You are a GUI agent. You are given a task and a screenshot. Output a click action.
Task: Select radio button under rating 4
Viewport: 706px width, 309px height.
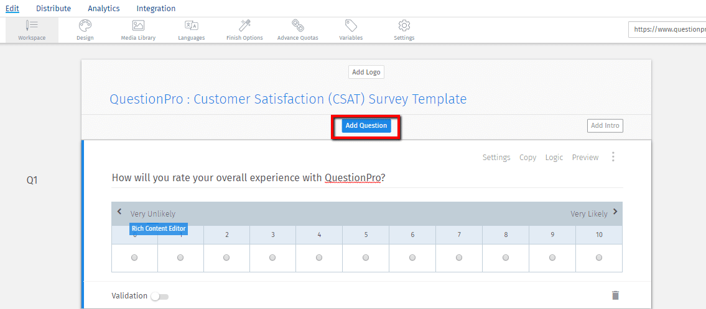click(319, 257)
